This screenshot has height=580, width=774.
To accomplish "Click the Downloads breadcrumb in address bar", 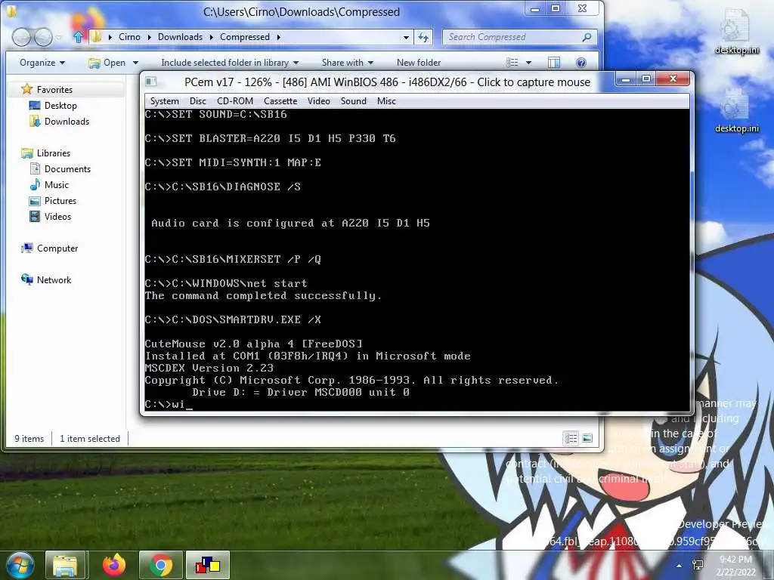I will (180, 37).
